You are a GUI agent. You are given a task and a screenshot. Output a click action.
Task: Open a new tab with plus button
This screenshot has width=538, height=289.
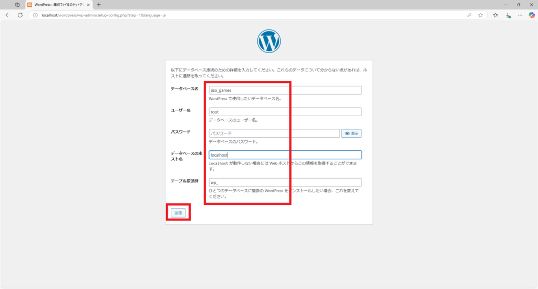[99, 5]
